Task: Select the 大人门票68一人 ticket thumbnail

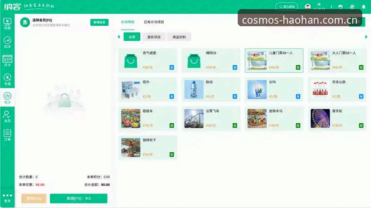Action: [x=320, y=60]
